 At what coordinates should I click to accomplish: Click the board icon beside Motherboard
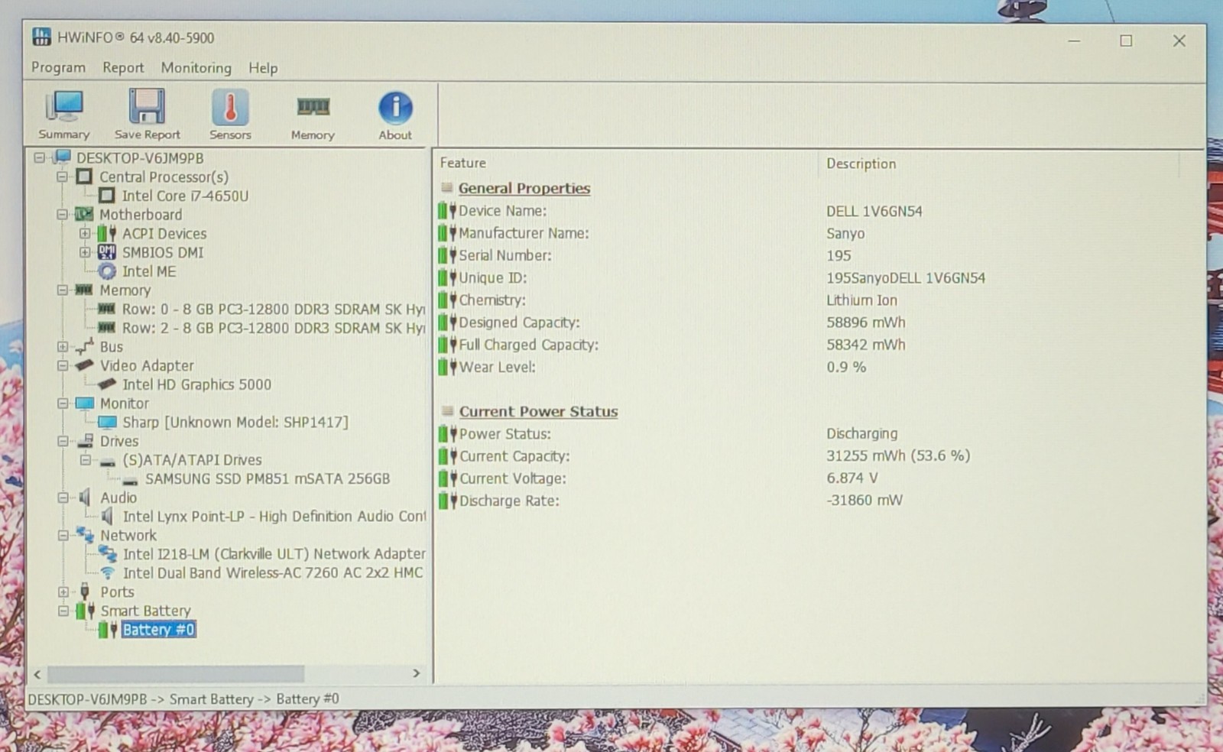[84, 214]
